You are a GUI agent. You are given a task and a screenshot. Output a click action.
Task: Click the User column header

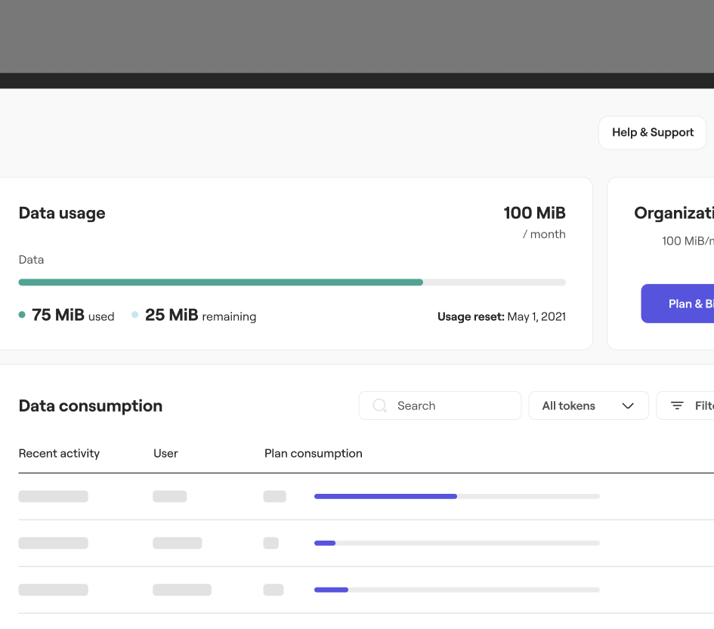(165, 453)
